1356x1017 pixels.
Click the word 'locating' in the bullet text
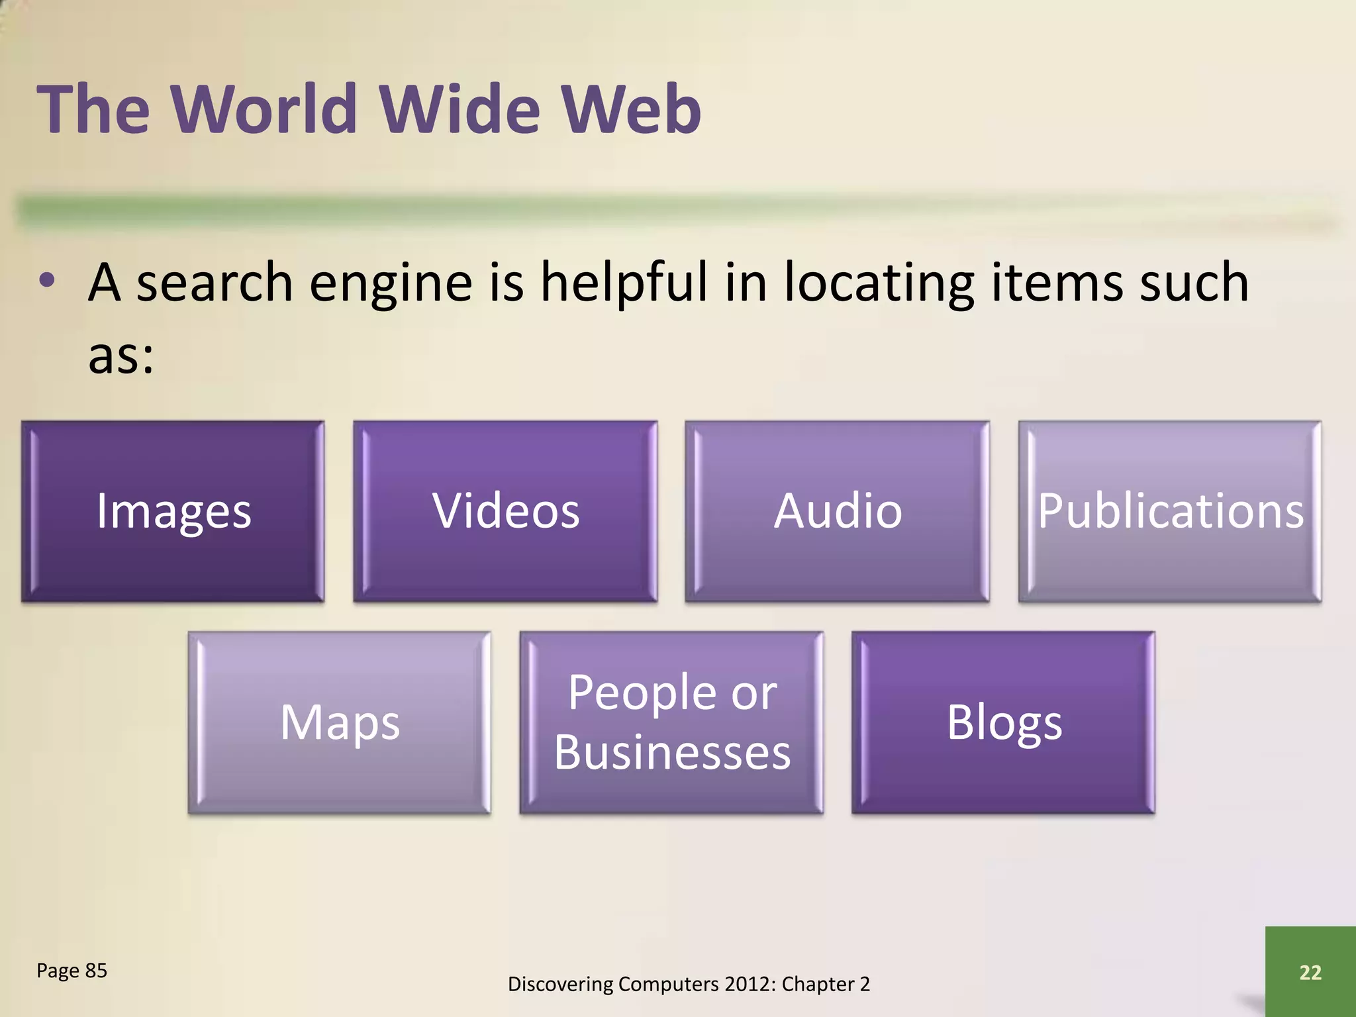point(879,283)
